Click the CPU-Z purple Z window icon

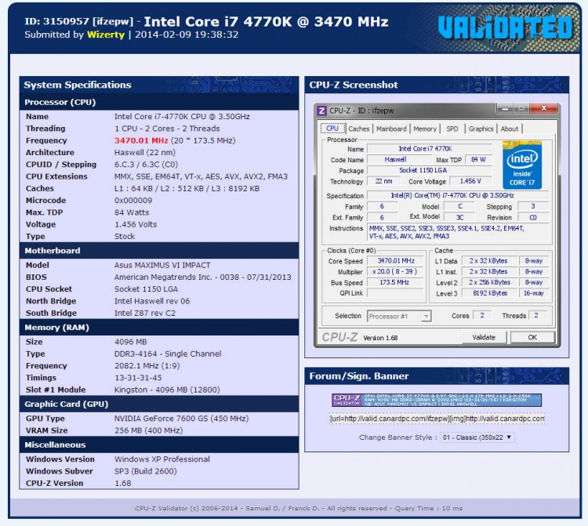[321, 111]
